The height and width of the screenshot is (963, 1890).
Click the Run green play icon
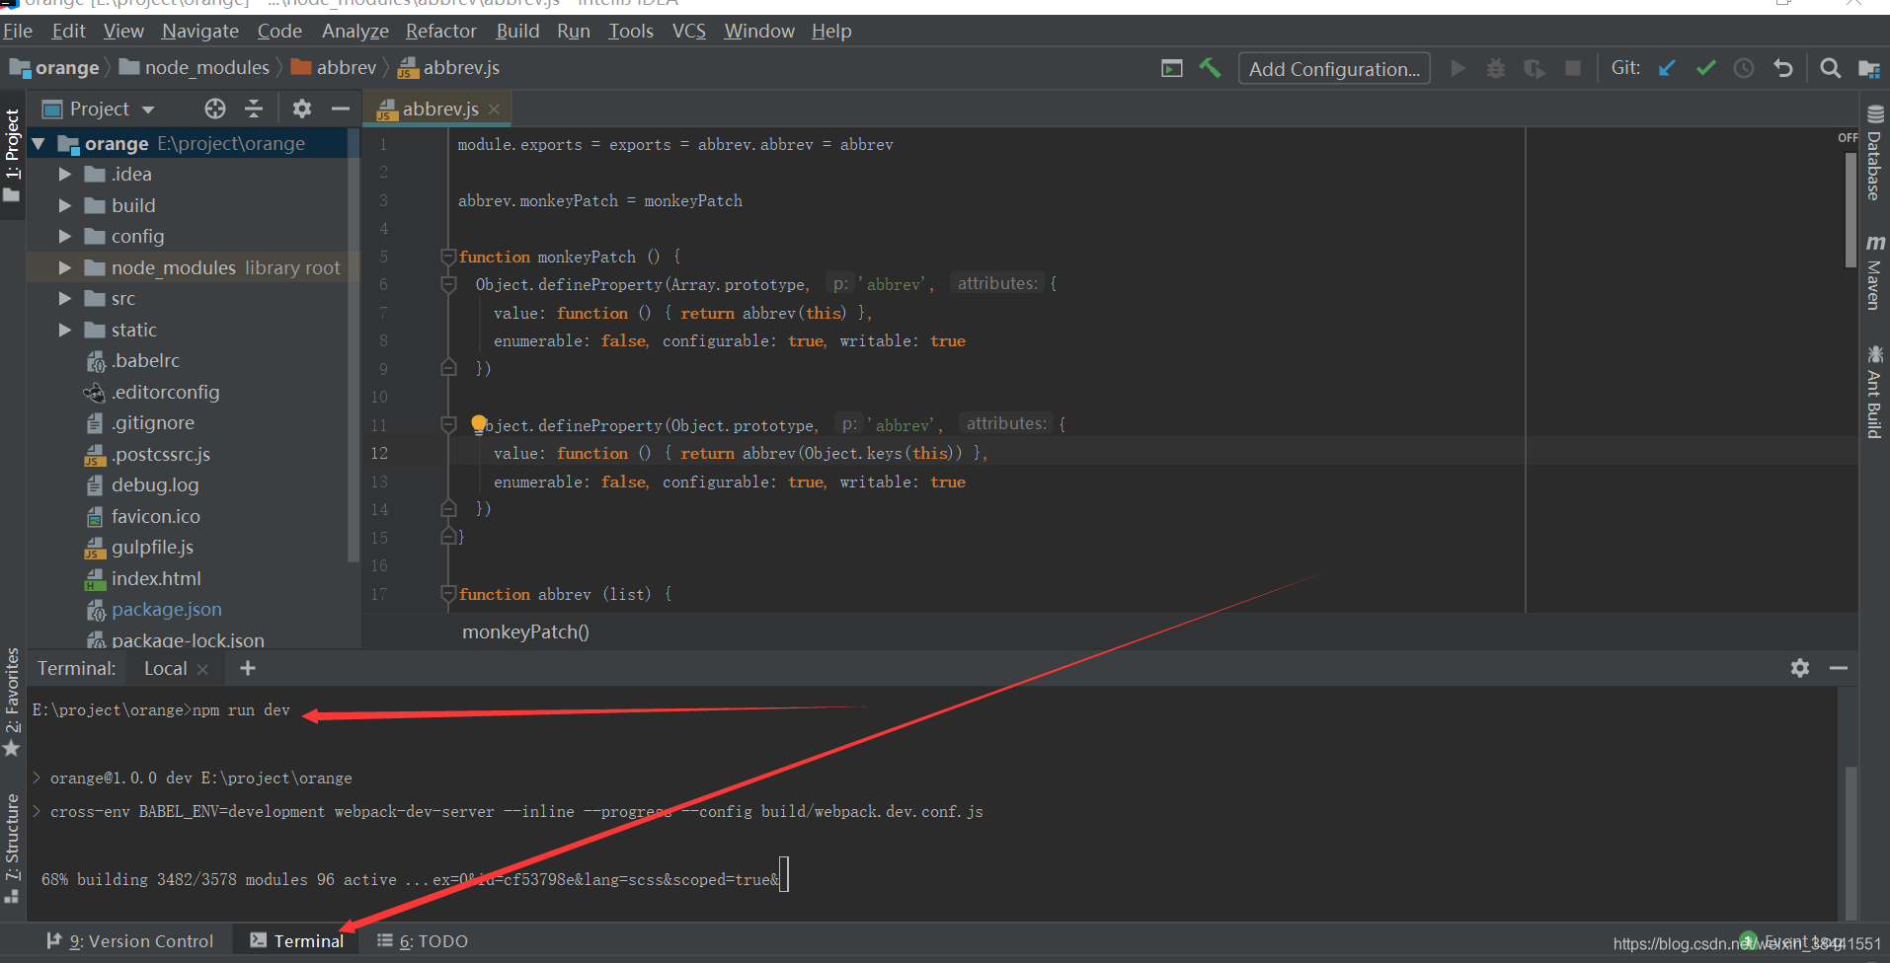point(1457,68)
